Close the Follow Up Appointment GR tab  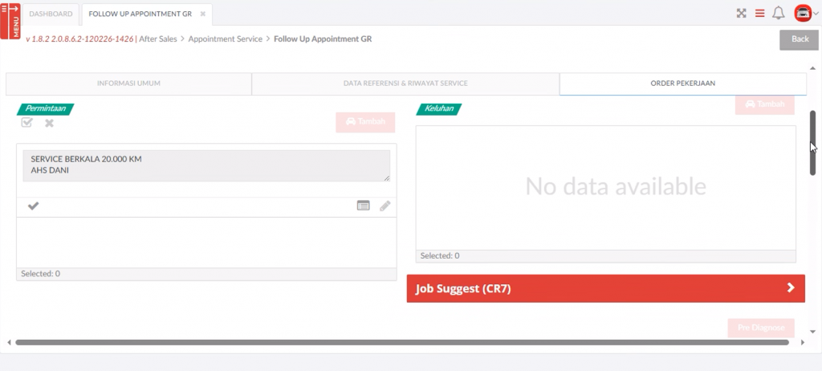point(203,14)
